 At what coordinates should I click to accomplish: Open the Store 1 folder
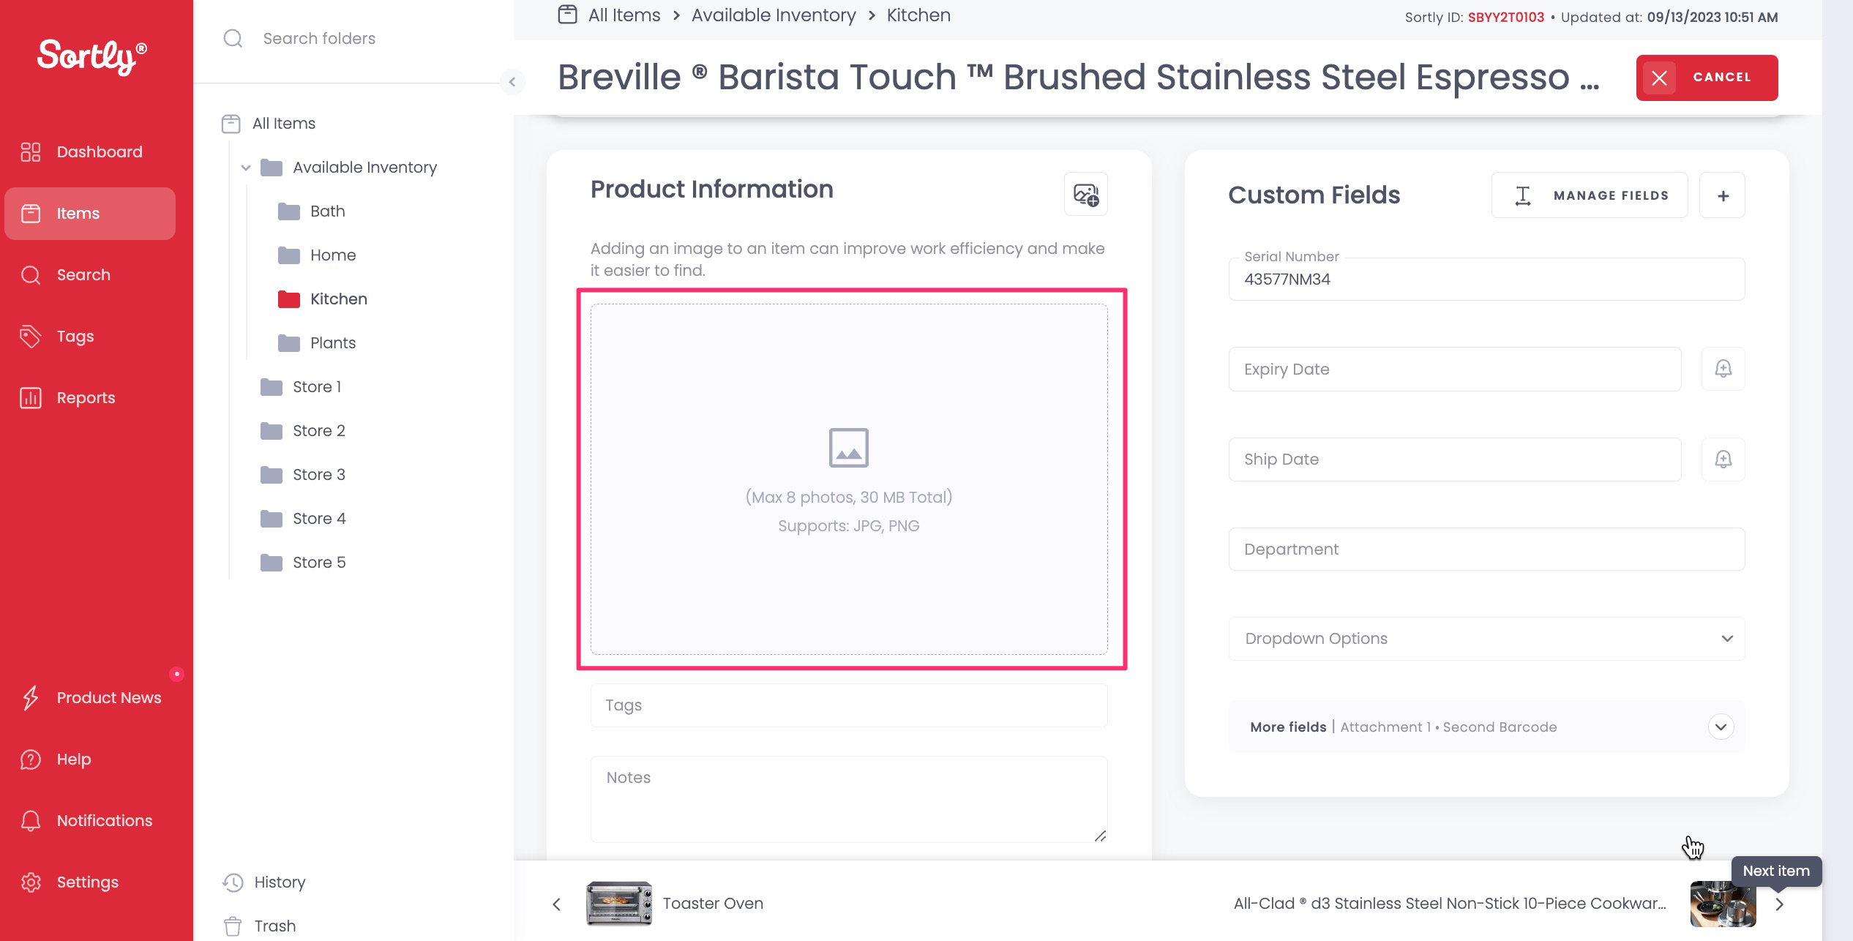316,386
